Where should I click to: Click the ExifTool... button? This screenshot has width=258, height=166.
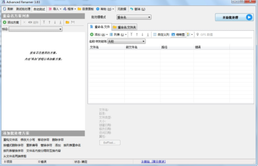coord(110,143)
